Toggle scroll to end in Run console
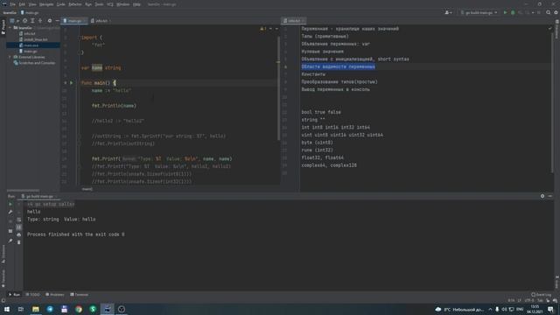Screen dimensions: 560x315 coord(19,227)
